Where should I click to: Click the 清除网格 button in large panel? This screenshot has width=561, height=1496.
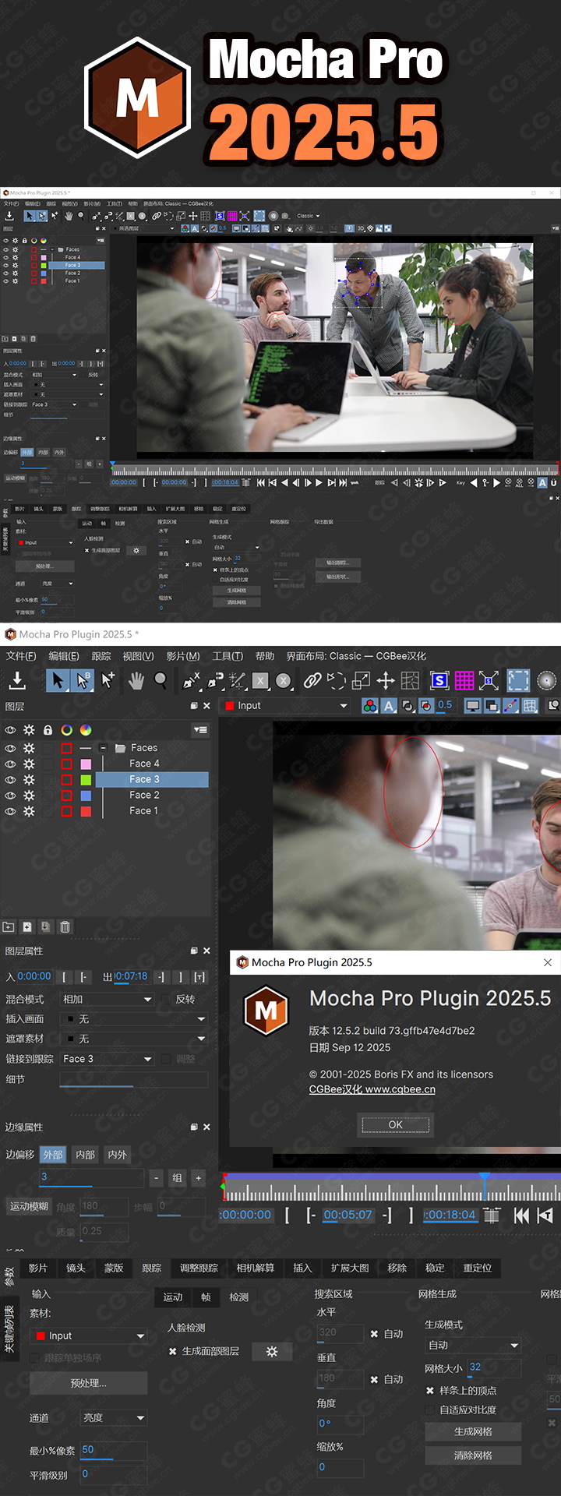coord(473,1455)
